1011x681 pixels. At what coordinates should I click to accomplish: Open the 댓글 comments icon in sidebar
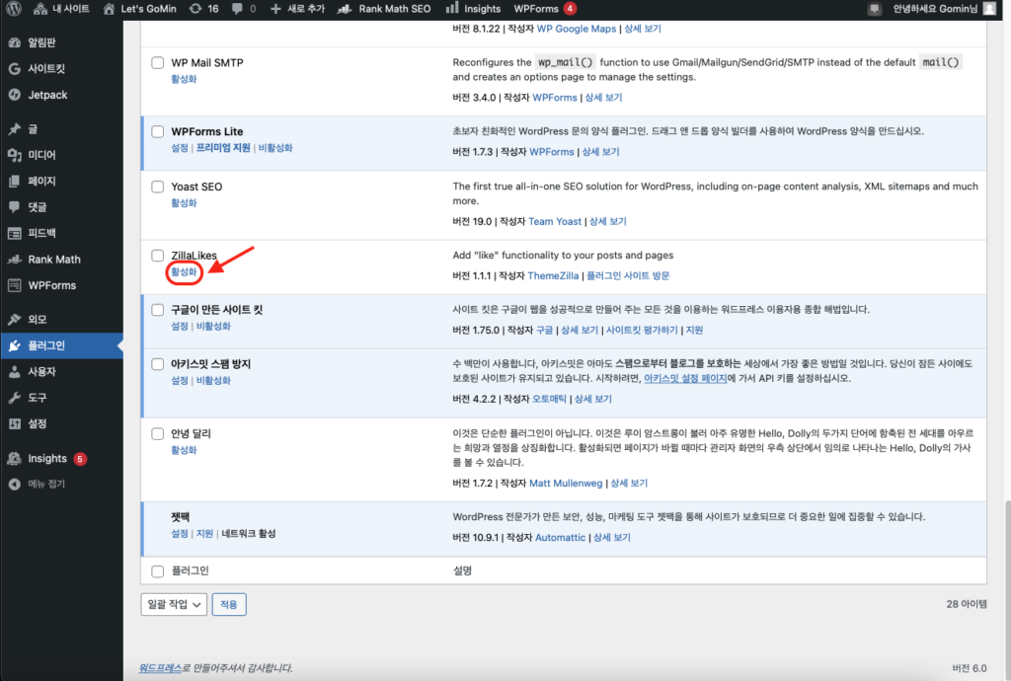14,207
